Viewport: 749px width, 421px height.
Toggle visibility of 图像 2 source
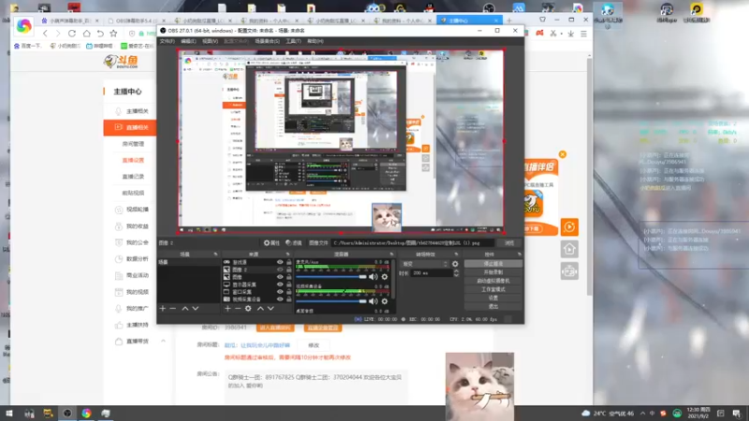(280, 269)
